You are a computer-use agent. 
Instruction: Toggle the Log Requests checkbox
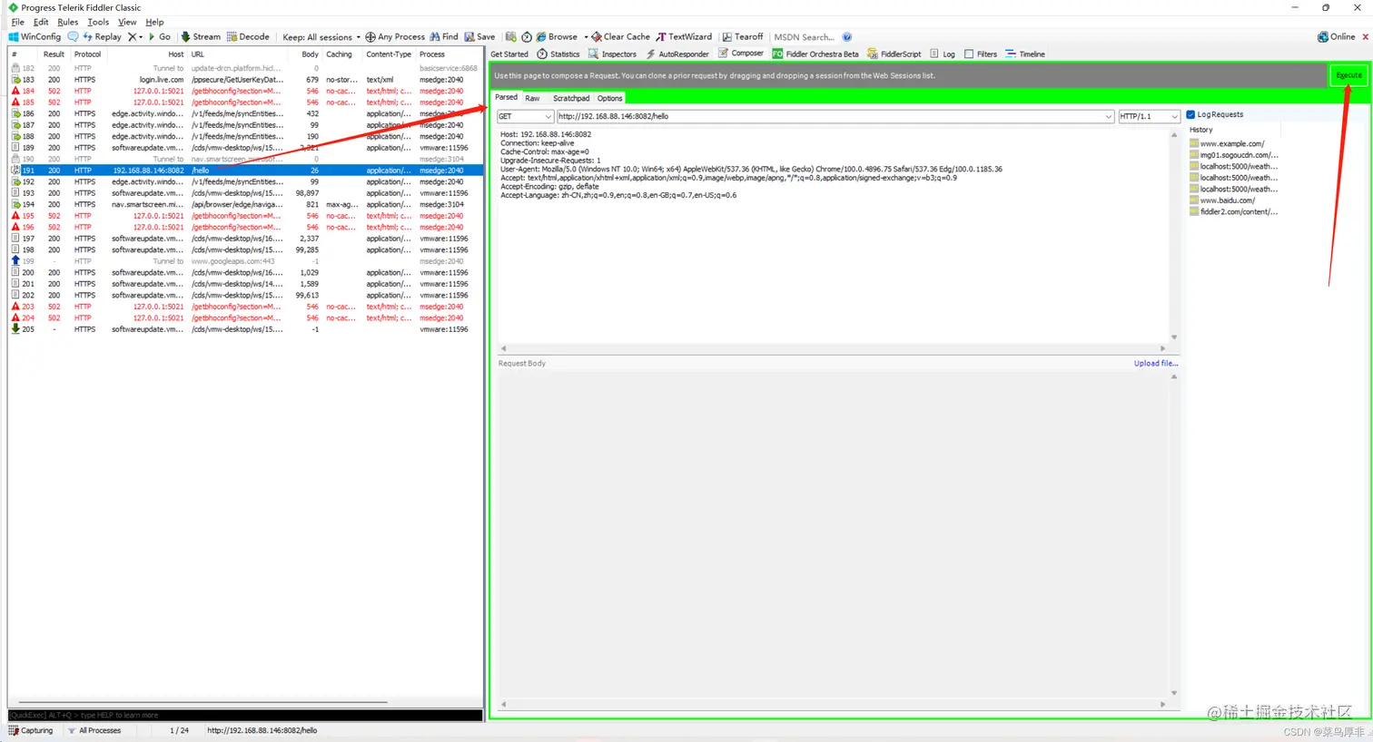pos(1190,114)
